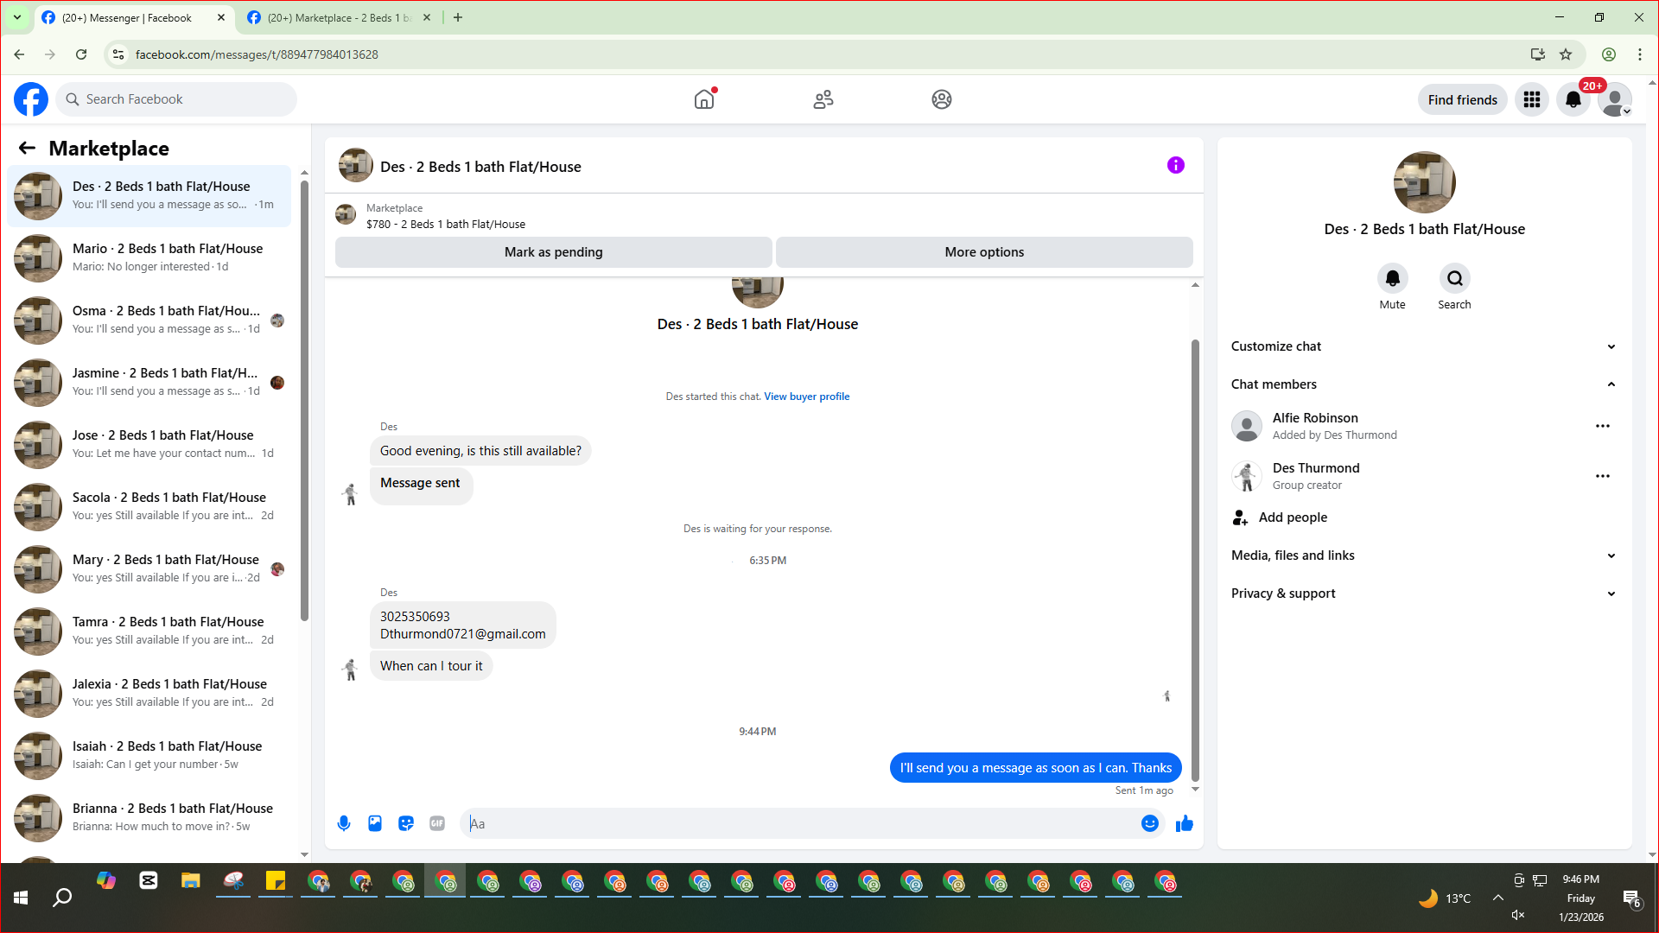Toggle Mute for this conversation
The height and width of the screenshot is (933, 1659).
(x=1392, y=279)
